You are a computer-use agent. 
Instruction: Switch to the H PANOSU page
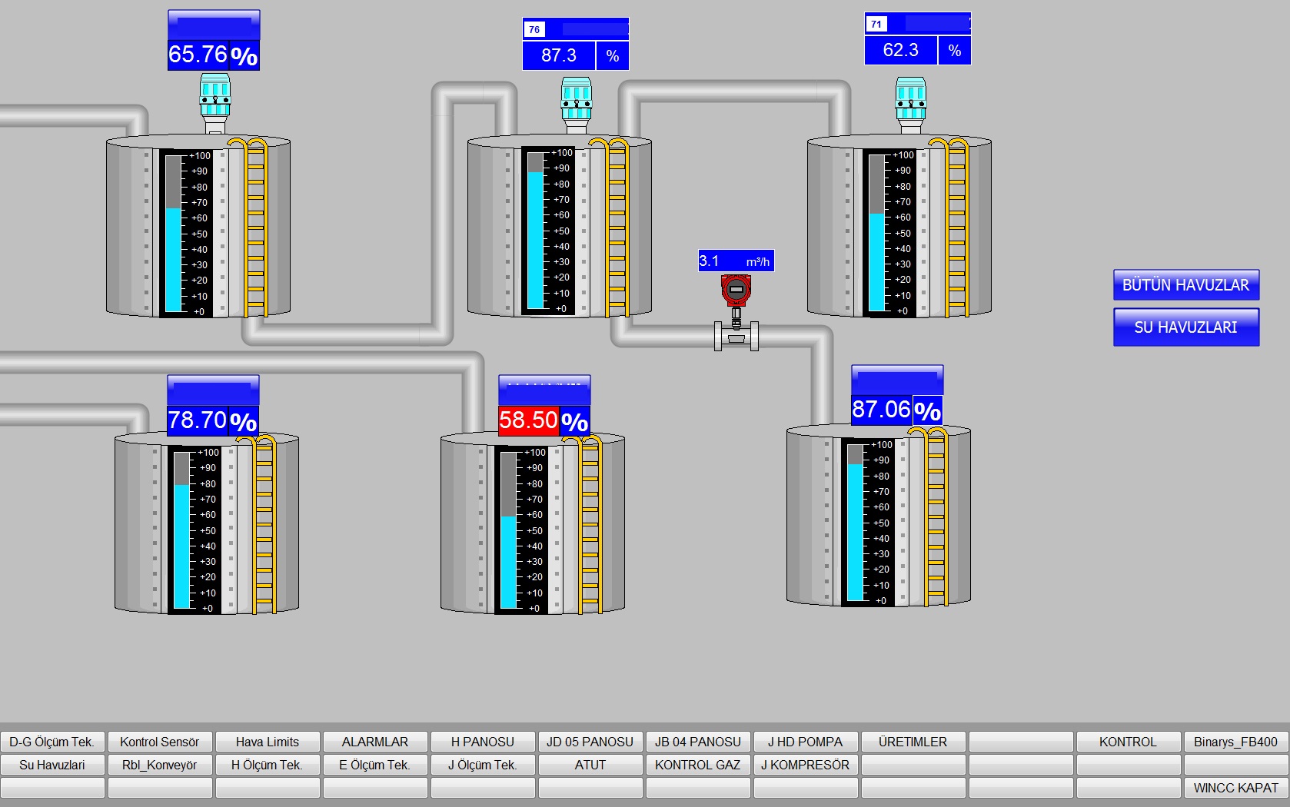pyautogui.click(x=483, y=742)
